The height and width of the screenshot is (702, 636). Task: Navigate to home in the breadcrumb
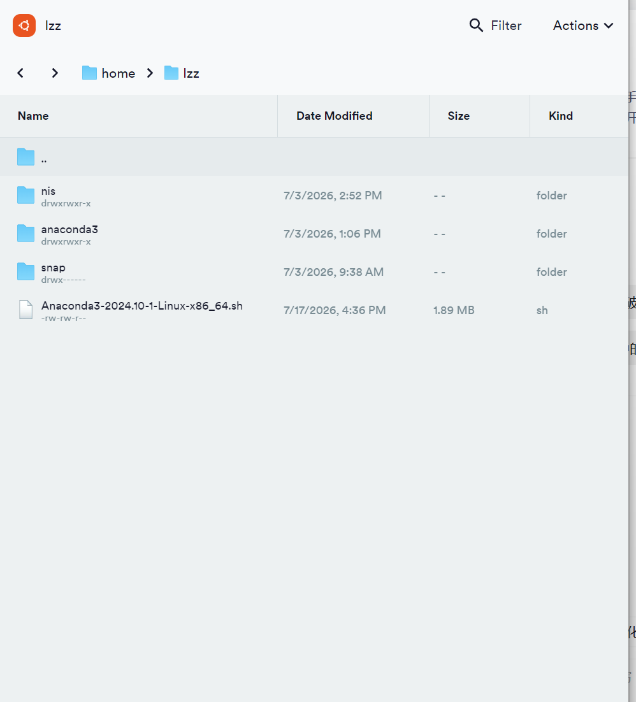point(108,73)
